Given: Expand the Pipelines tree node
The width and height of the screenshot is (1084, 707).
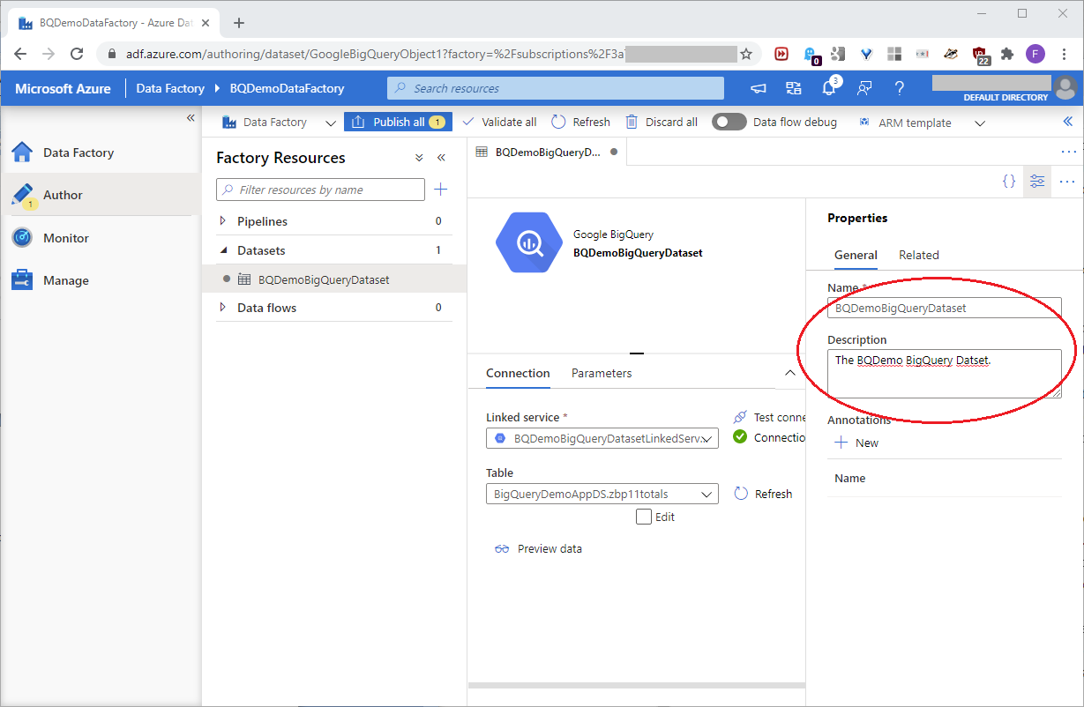Looking at the screenshot, I should point(222,221).
